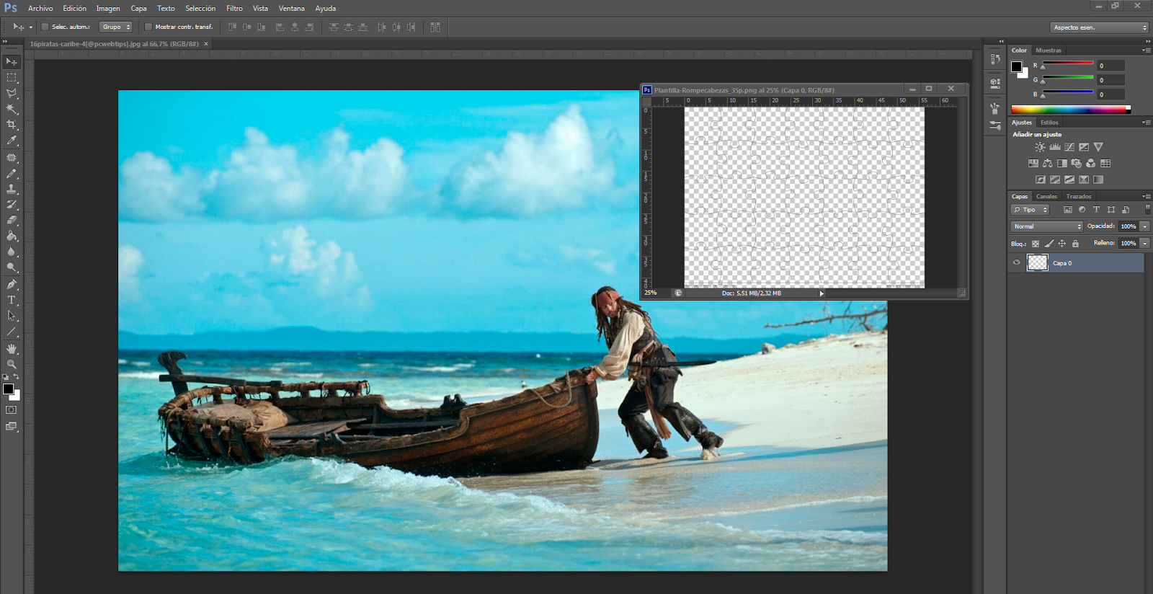Add a Levels adjustment
The width and height of the screenshot is (1153, 594).
(x=1055, y=147)
